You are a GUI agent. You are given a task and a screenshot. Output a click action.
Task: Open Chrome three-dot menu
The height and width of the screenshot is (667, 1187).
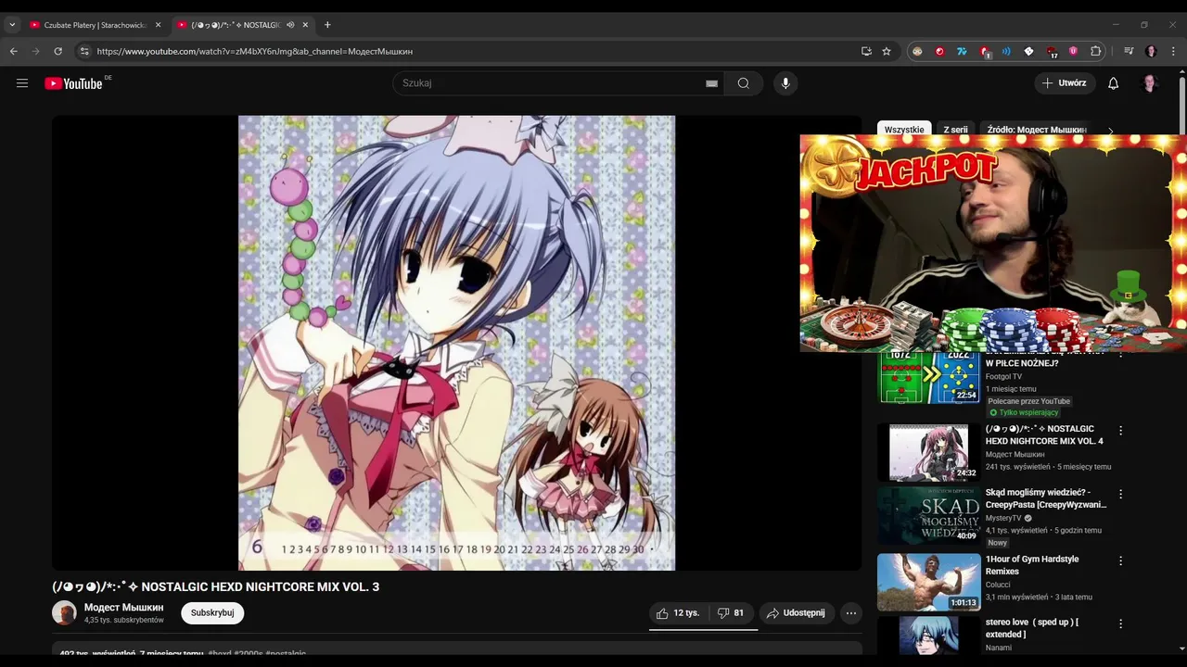(x=1173, y=51)
